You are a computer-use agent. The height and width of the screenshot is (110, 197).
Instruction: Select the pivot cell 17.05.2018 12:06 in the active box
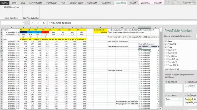pyautogui.click(x=144, y=51)
